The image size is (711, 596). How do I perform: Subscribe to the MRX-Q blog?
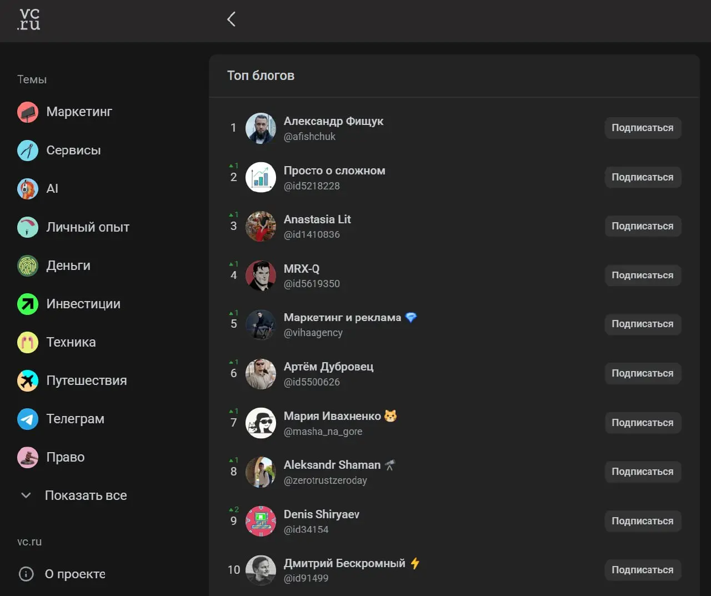click(642, 276)
